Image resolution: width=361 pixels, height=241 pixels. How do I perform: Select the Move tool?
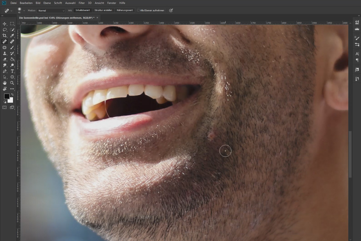click(x=5, y=23)
